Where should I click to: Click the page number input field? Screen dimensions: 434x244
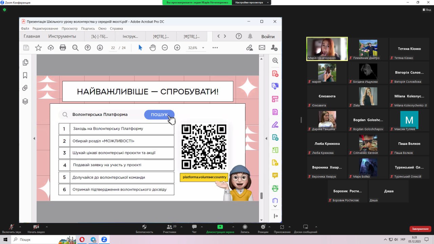113,48
